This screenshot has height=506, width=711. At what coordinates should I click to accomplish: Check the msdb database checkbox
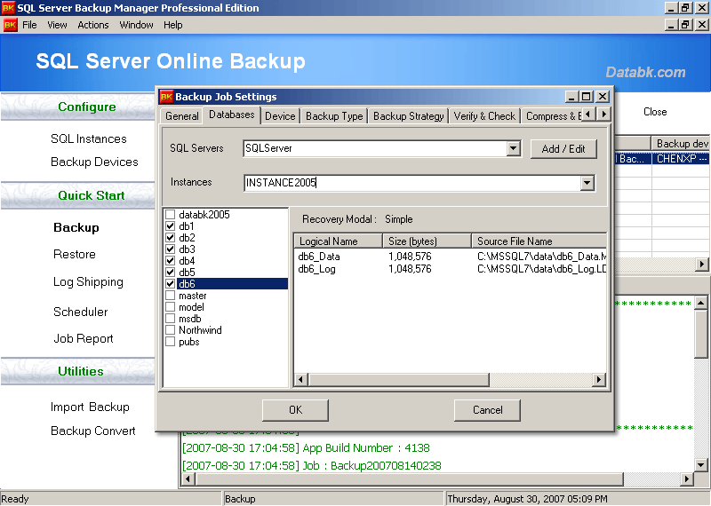[171, 319]
